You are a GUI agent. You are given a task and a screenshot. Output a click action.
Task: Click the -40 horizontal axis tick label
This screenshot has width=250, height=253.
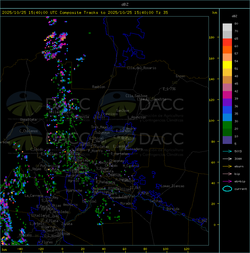pos(20,249)
